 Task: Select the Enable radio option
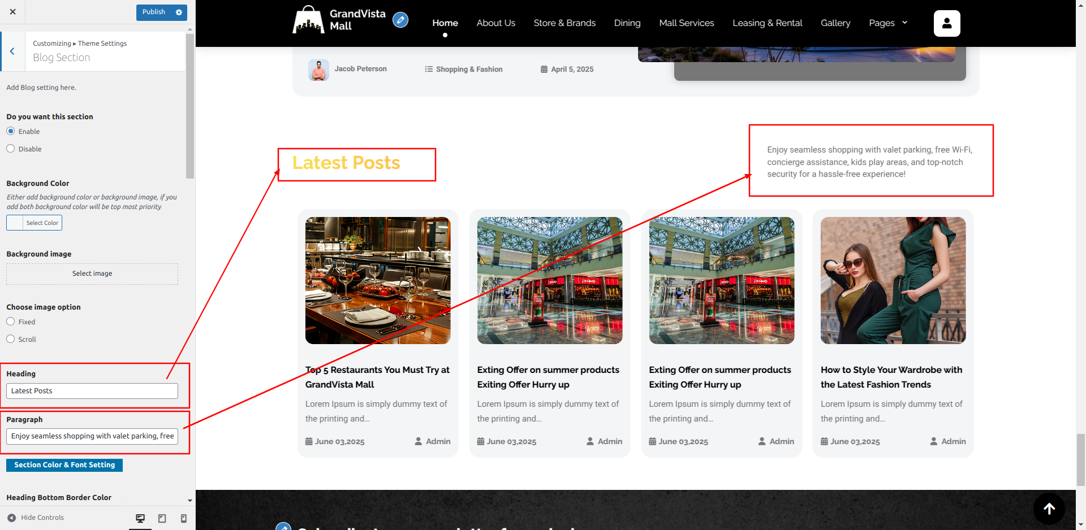tap(11, 131)
